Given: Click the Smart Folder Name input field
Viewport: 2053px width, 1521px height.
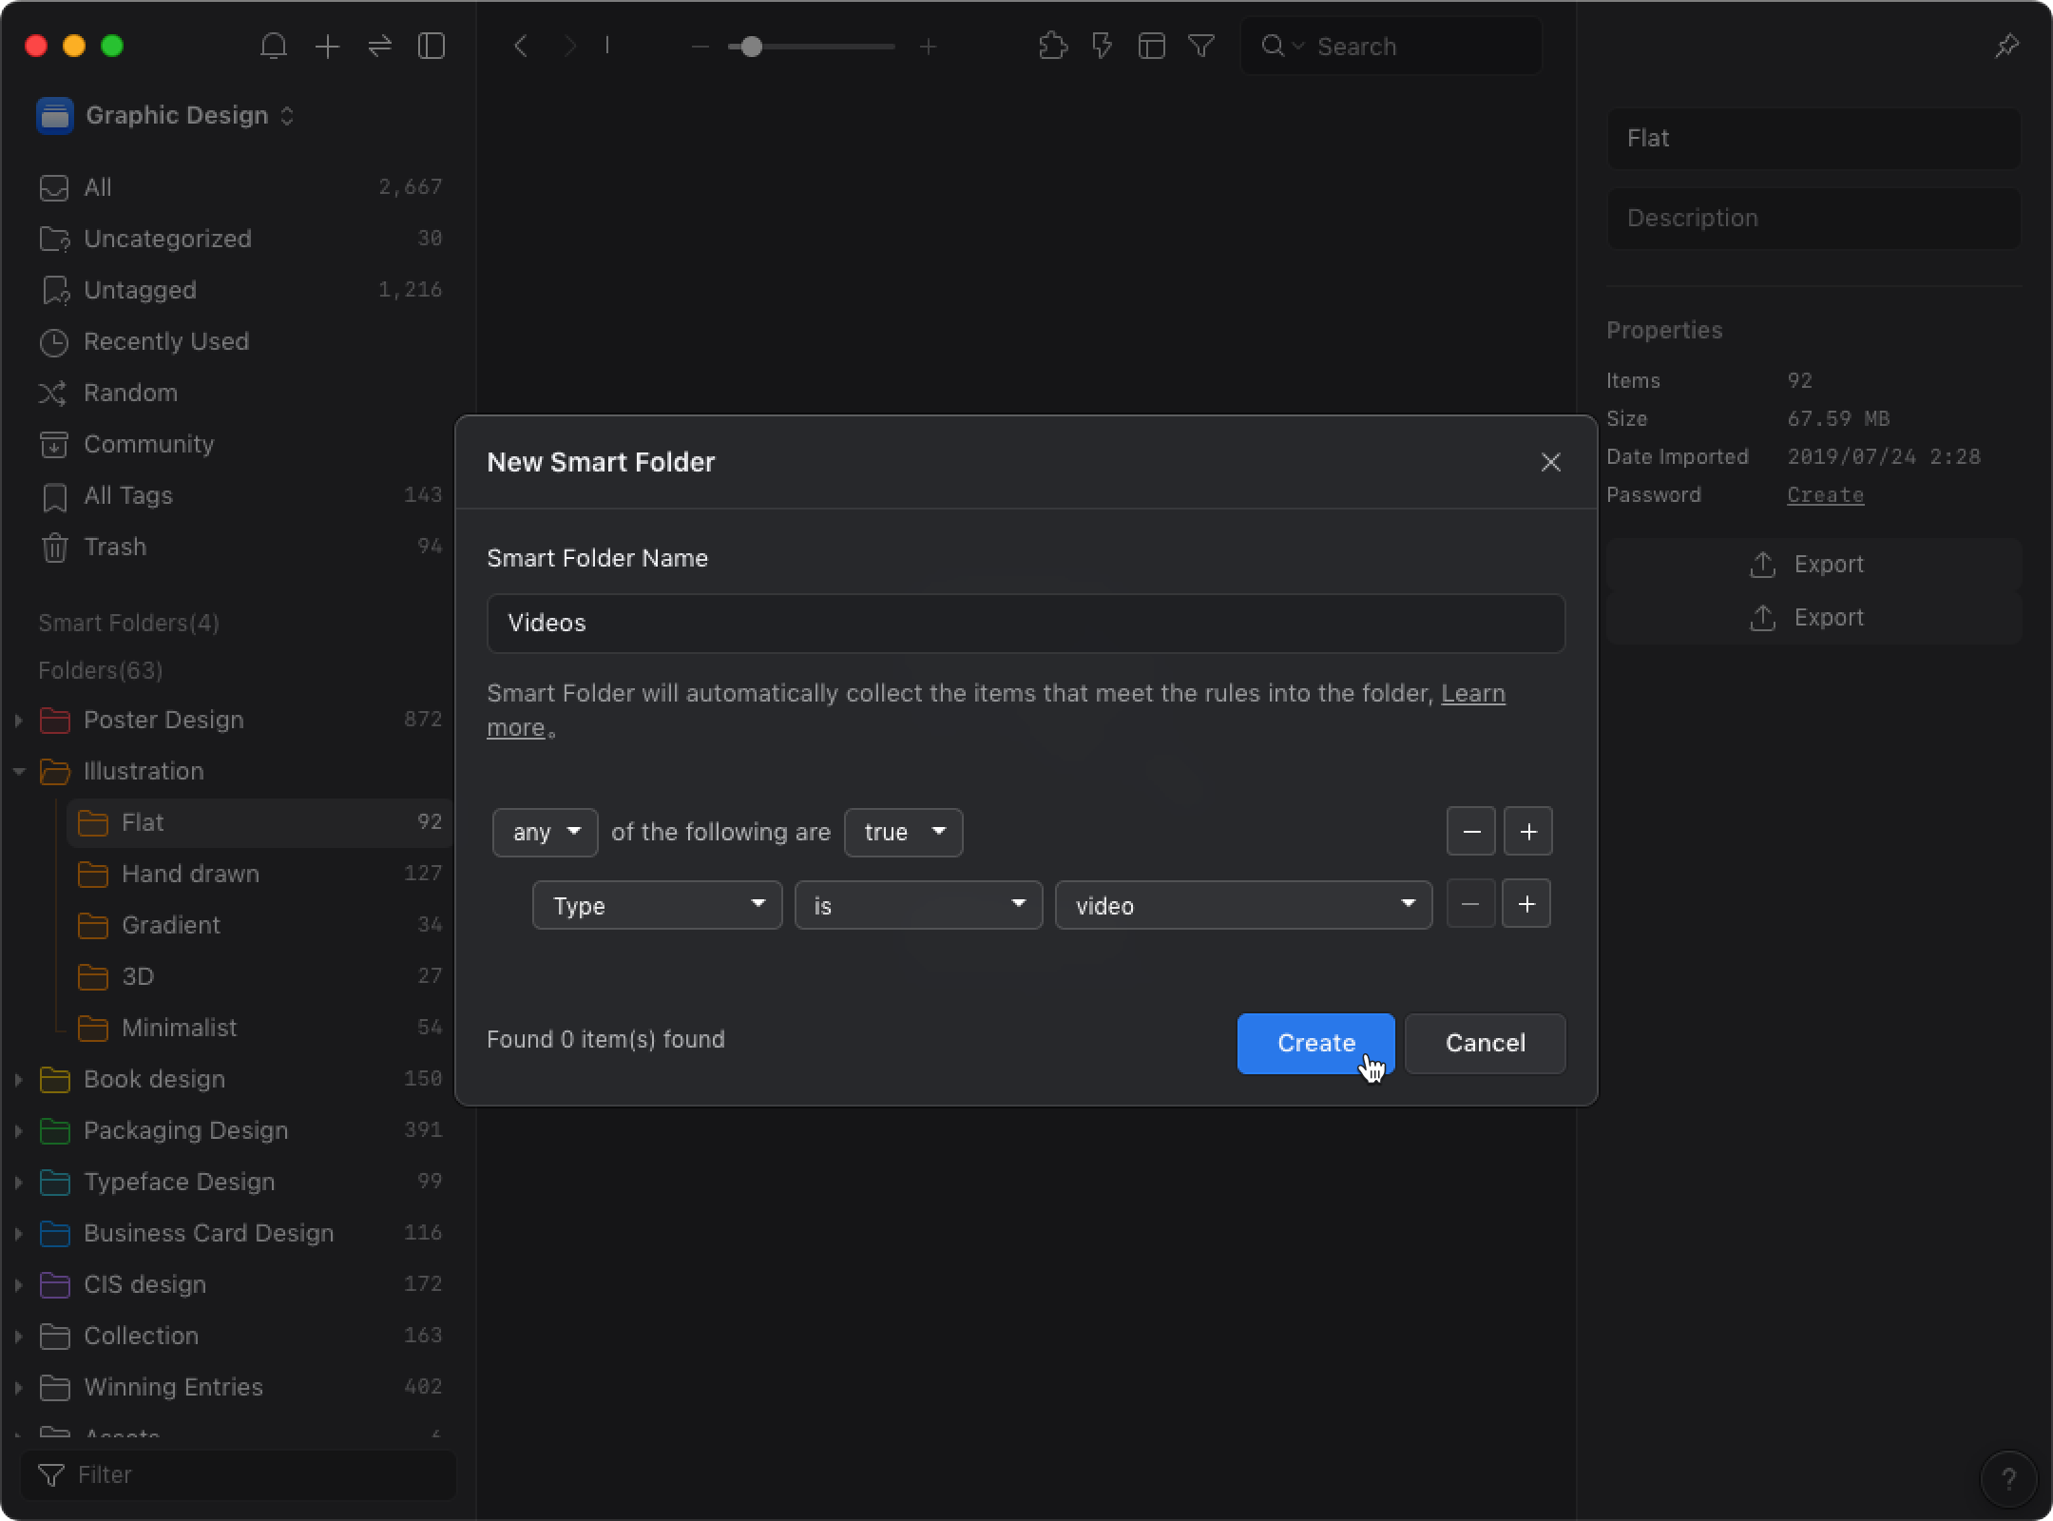Looking at the screenshot, I should click(1024, 622).
